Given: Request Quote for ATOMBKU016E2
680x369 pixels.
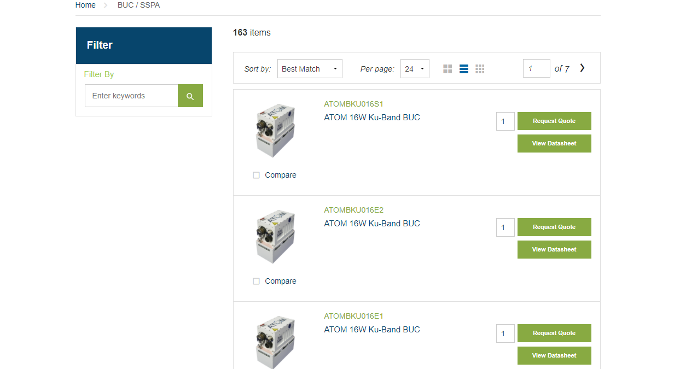Looking at the screenshot, I should tap(554, 227).
